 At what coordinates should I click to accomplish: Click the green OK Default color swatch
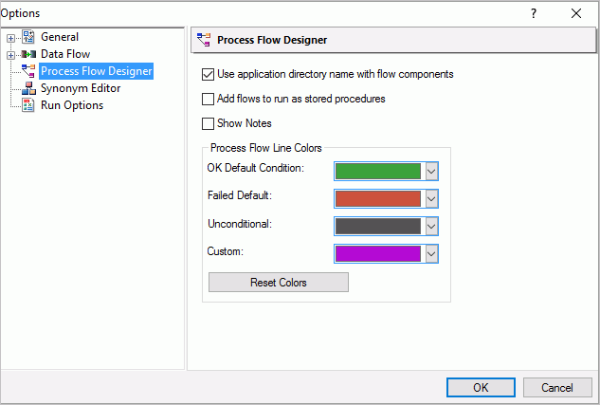click(x=378, y=171)
